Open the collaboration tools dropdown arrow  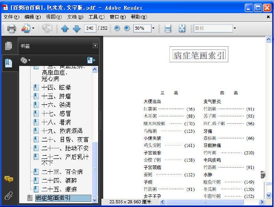click(x=33, y=28)
